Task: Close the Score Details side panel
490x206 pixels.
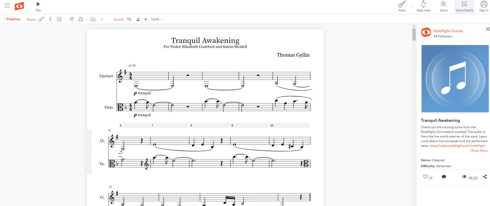Action: (488, 29)
